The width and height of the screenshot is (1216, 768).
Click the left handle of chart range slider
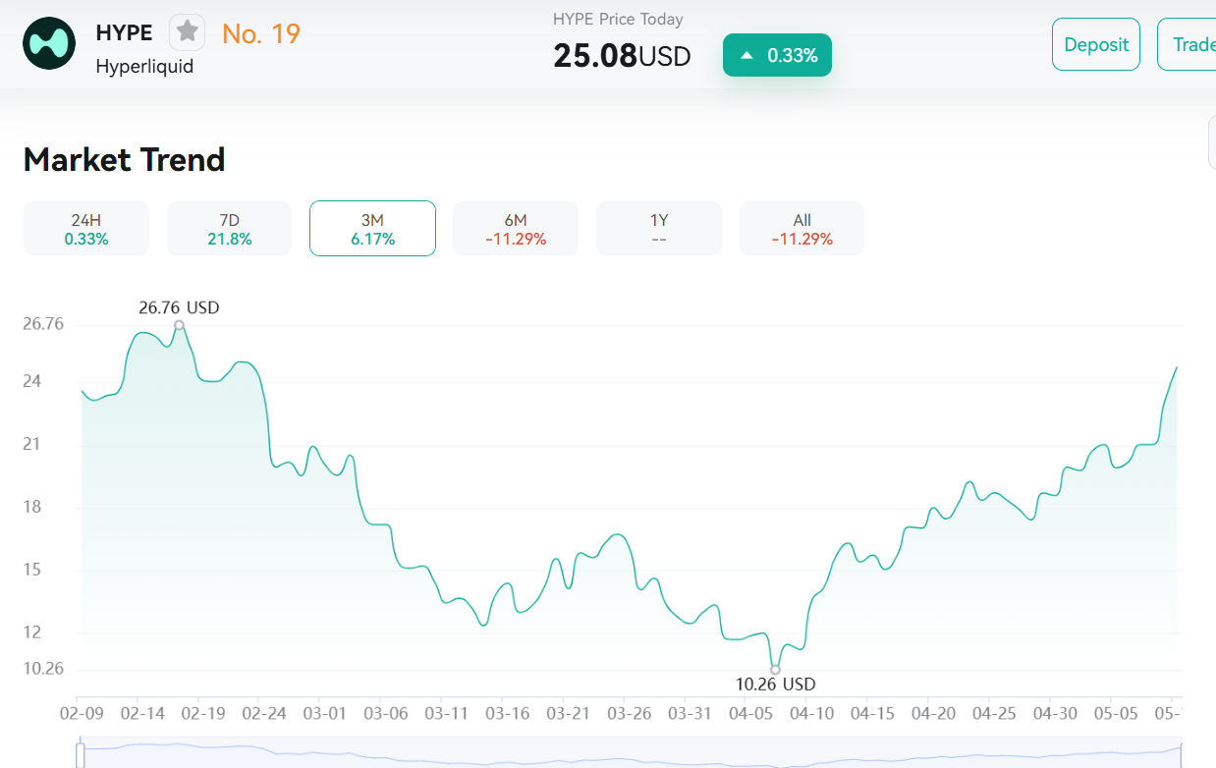point(81,754)
